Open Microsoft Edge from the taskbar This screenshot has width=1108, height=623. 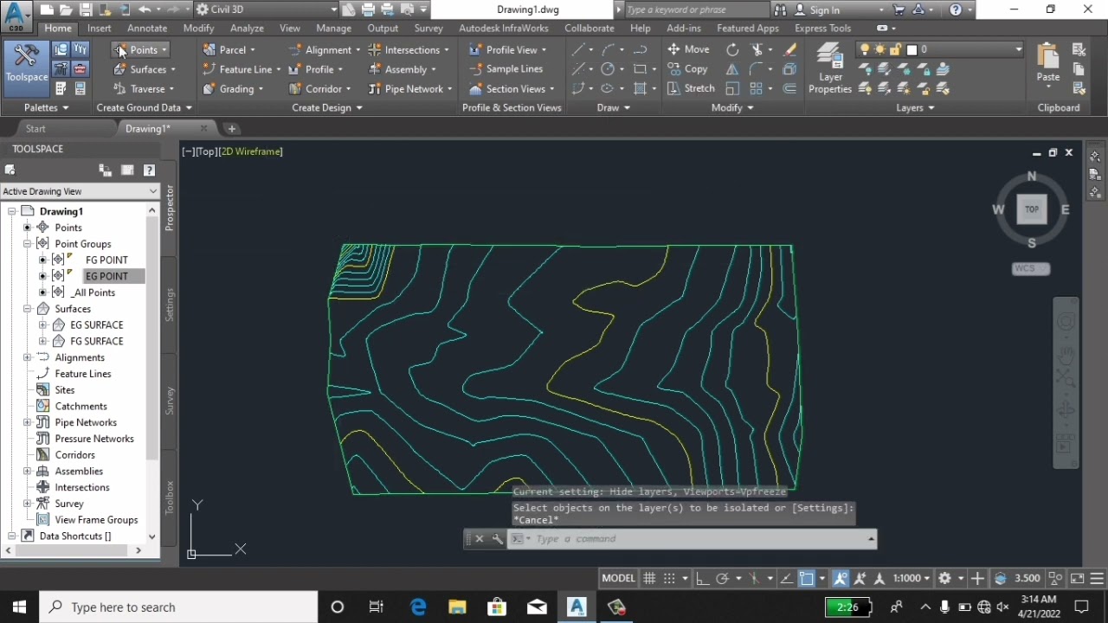(417, 607)
